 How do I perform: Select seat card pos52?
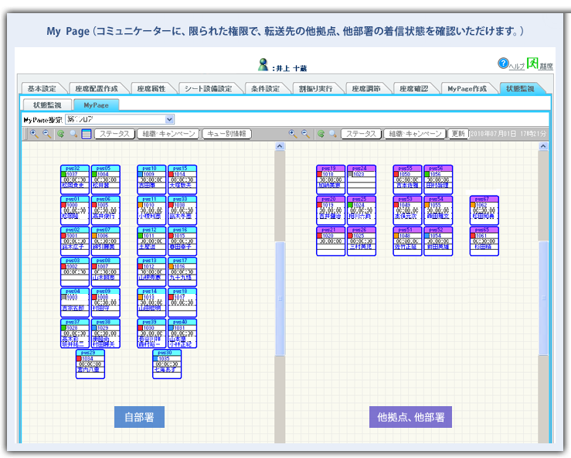click(x=438, y=241)
